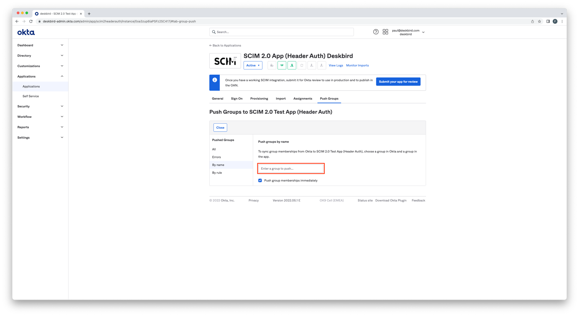Click the Enter a group to push field

[291, 168]
